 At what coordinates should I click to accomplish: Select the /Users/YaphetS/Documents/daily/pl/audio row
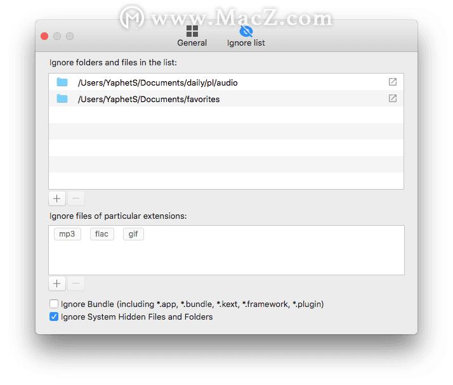tap(226, 82)
